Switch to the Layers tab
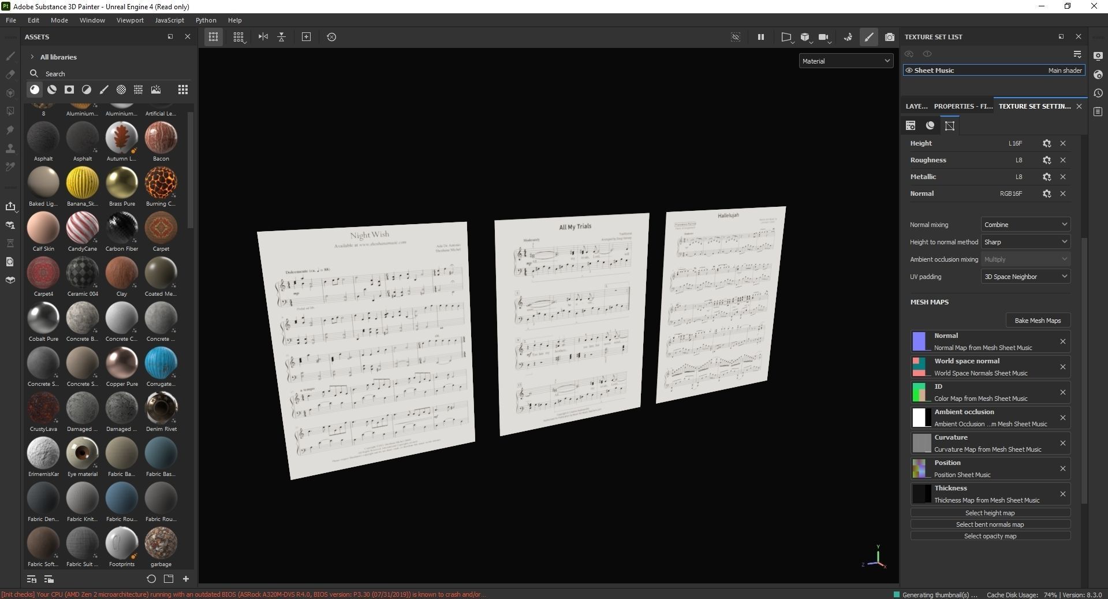The height and width of the screenshot is (599, 1108). point(916,106)
